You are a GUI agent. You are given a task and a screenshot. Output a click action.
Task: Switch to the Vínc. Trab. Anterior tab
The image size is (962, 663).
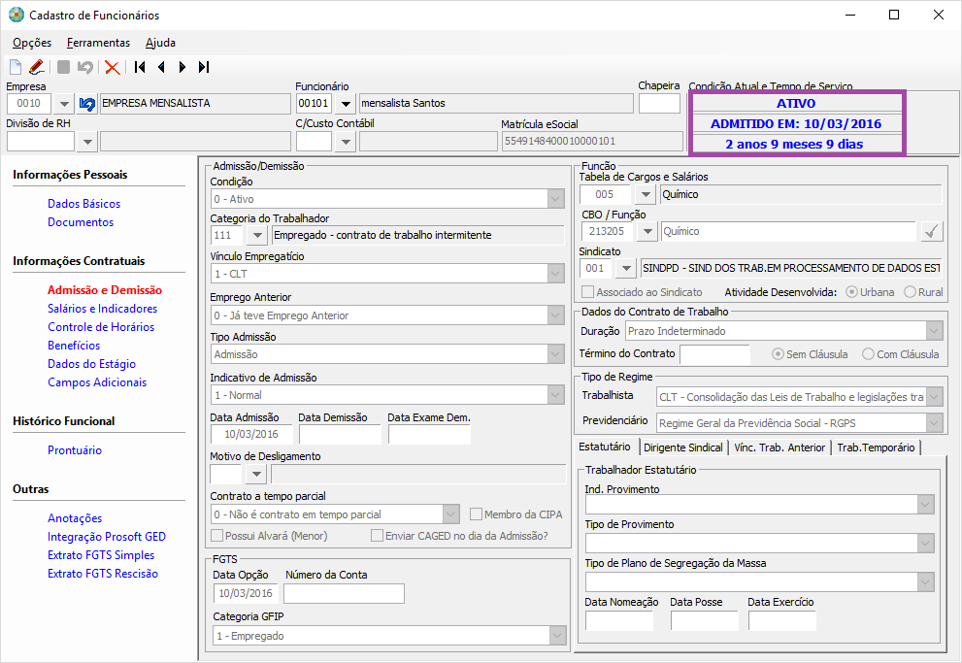pos(780,448)
